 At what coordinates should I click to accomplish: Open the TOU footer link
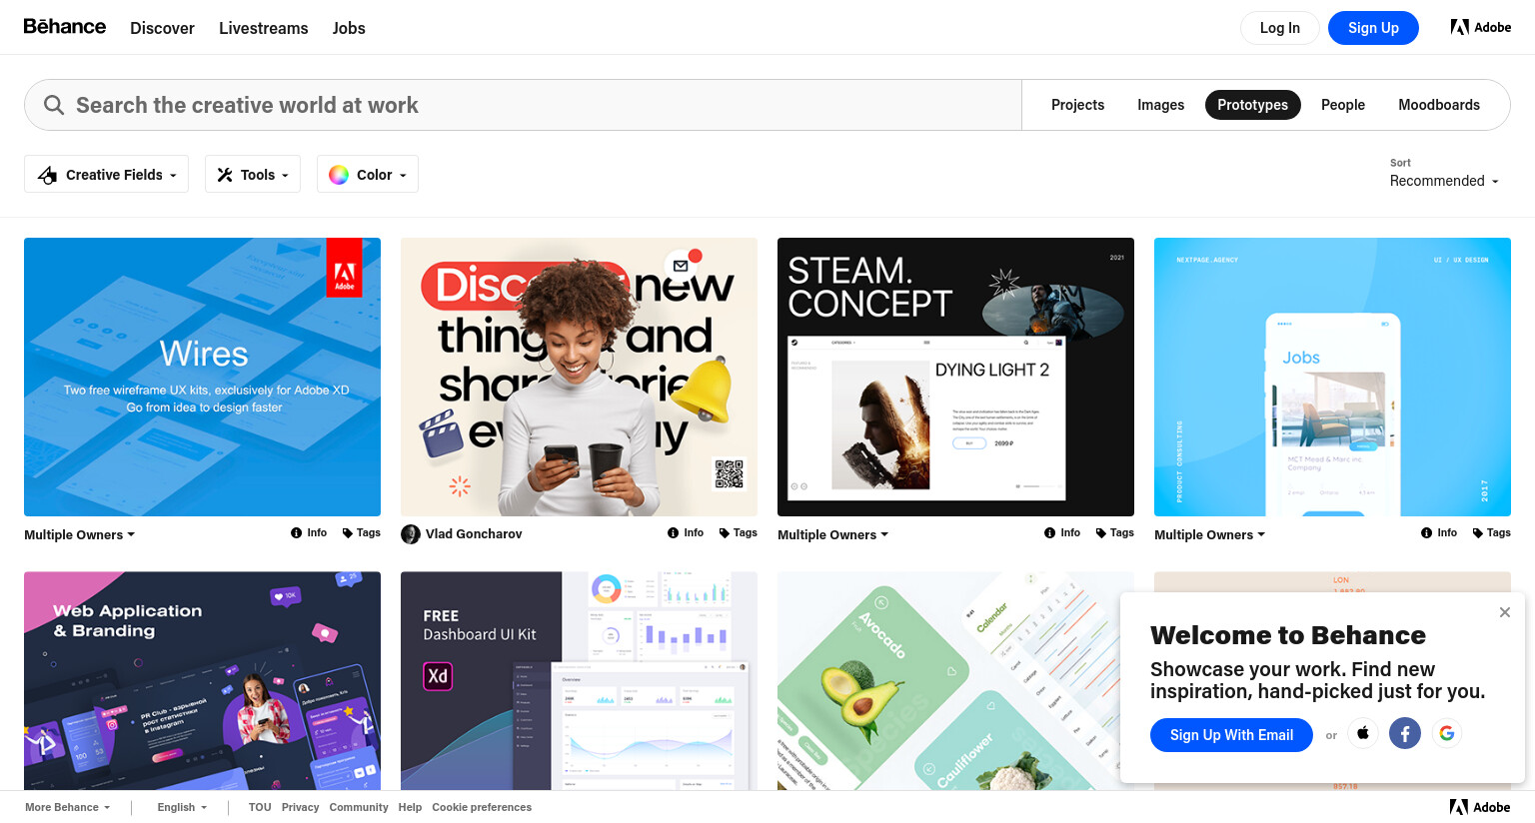click(260, 807)
